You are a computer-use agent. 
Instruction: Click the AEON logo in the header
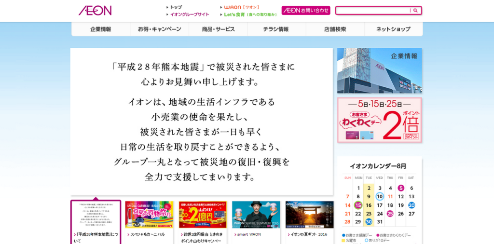[x=95, y=11]
